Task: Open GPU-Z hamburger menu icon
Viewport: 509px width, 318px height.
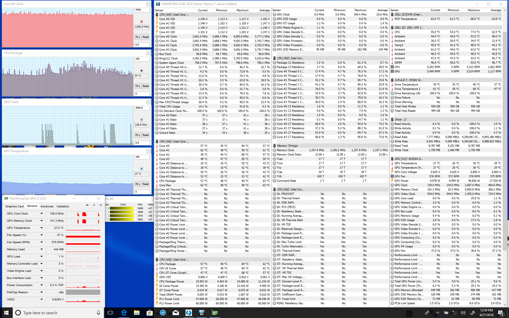Action: pyautogui.click(x=101, y=205)
